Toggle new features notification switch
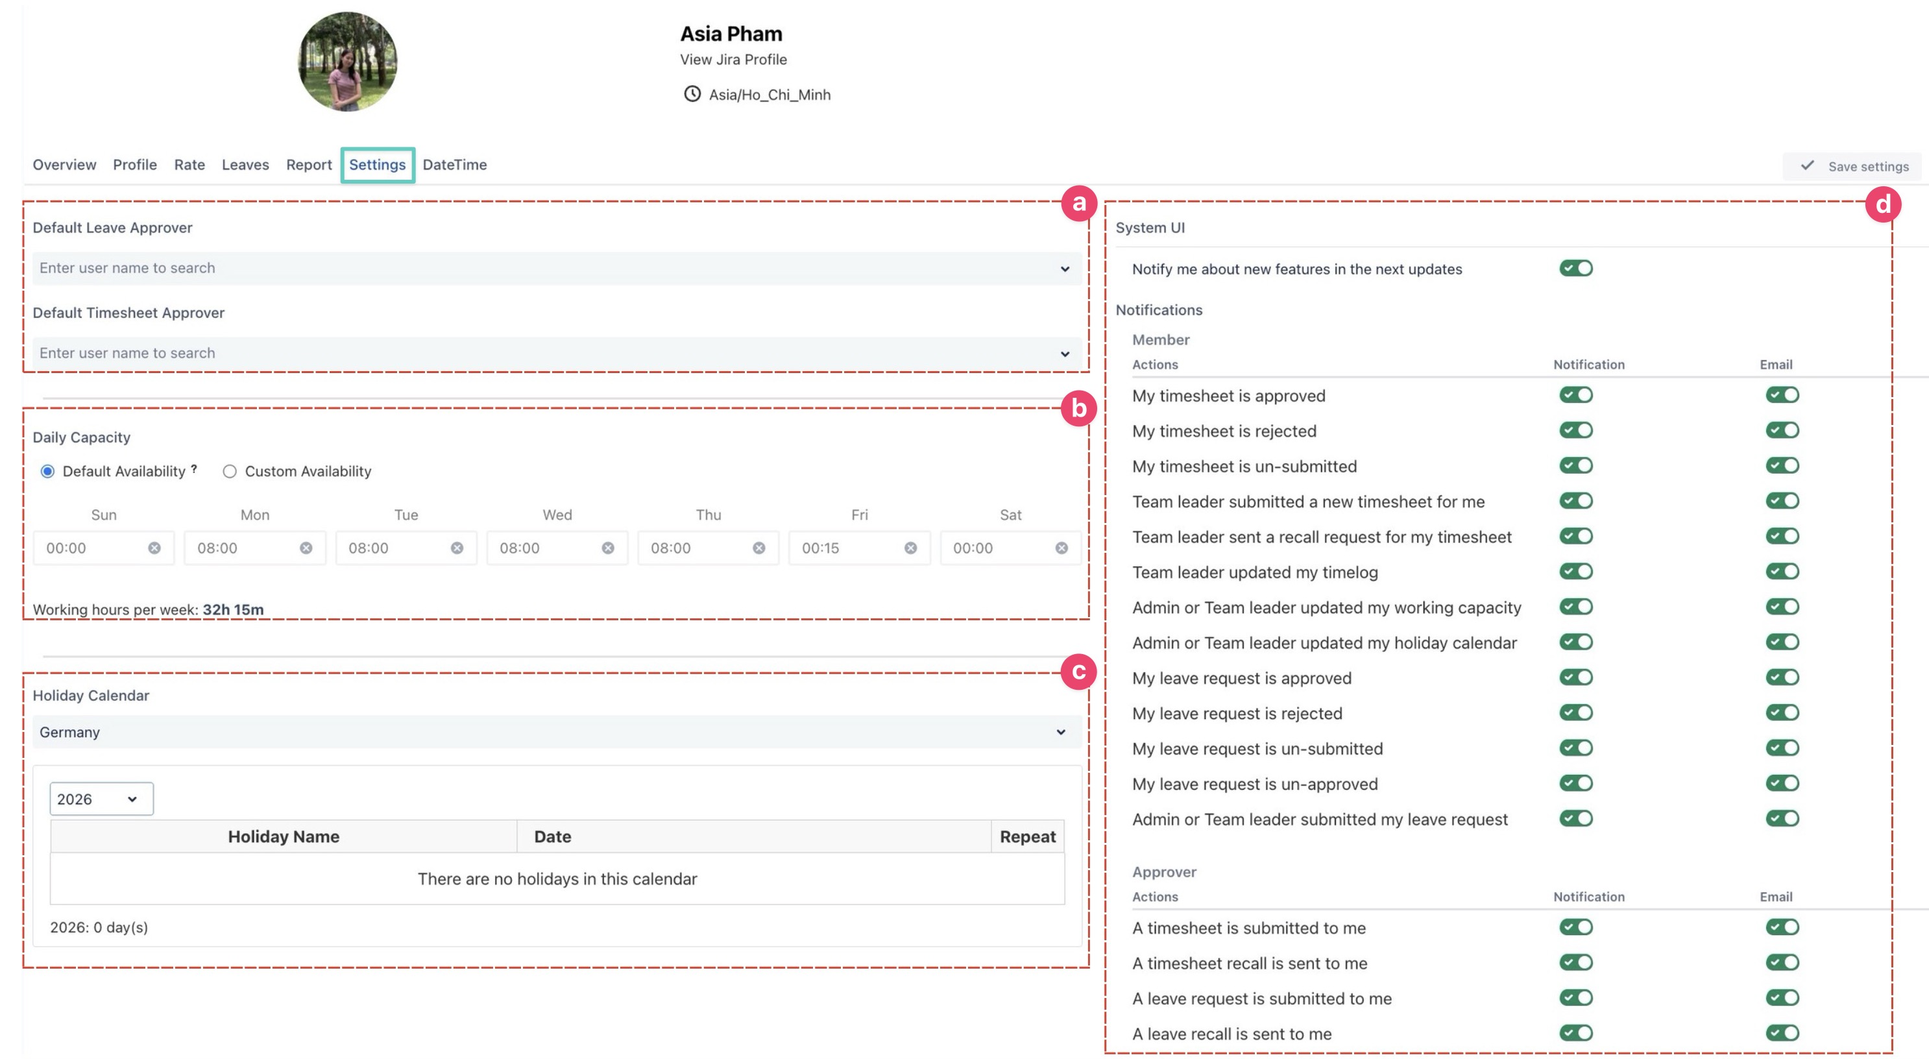 1575,268
